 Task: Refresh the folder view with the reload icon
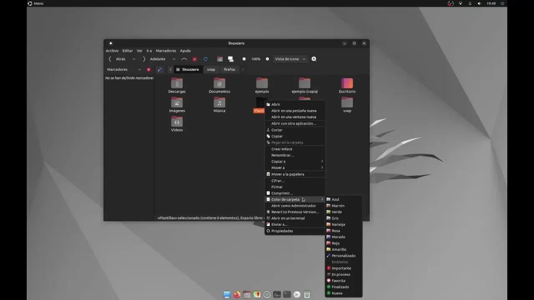[x=205, y=59]
